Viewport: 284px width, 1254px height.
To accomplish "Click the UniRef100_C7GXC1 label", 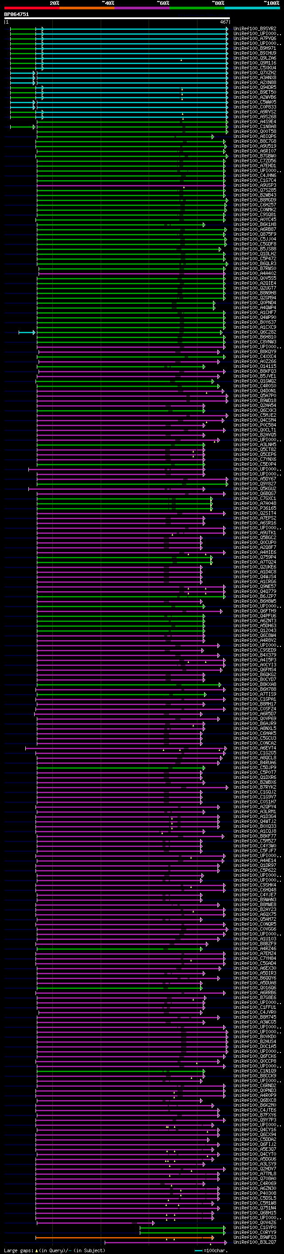I will pos(255,498).
